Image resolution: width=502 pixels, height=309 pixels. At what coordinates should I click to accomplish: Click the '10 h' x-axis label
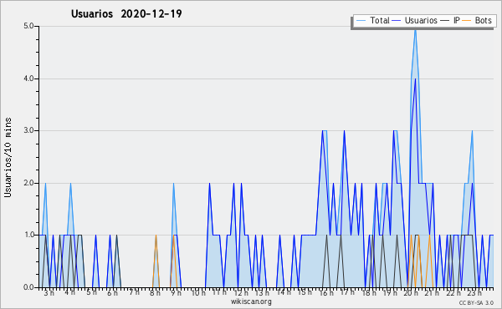[198, 292]
